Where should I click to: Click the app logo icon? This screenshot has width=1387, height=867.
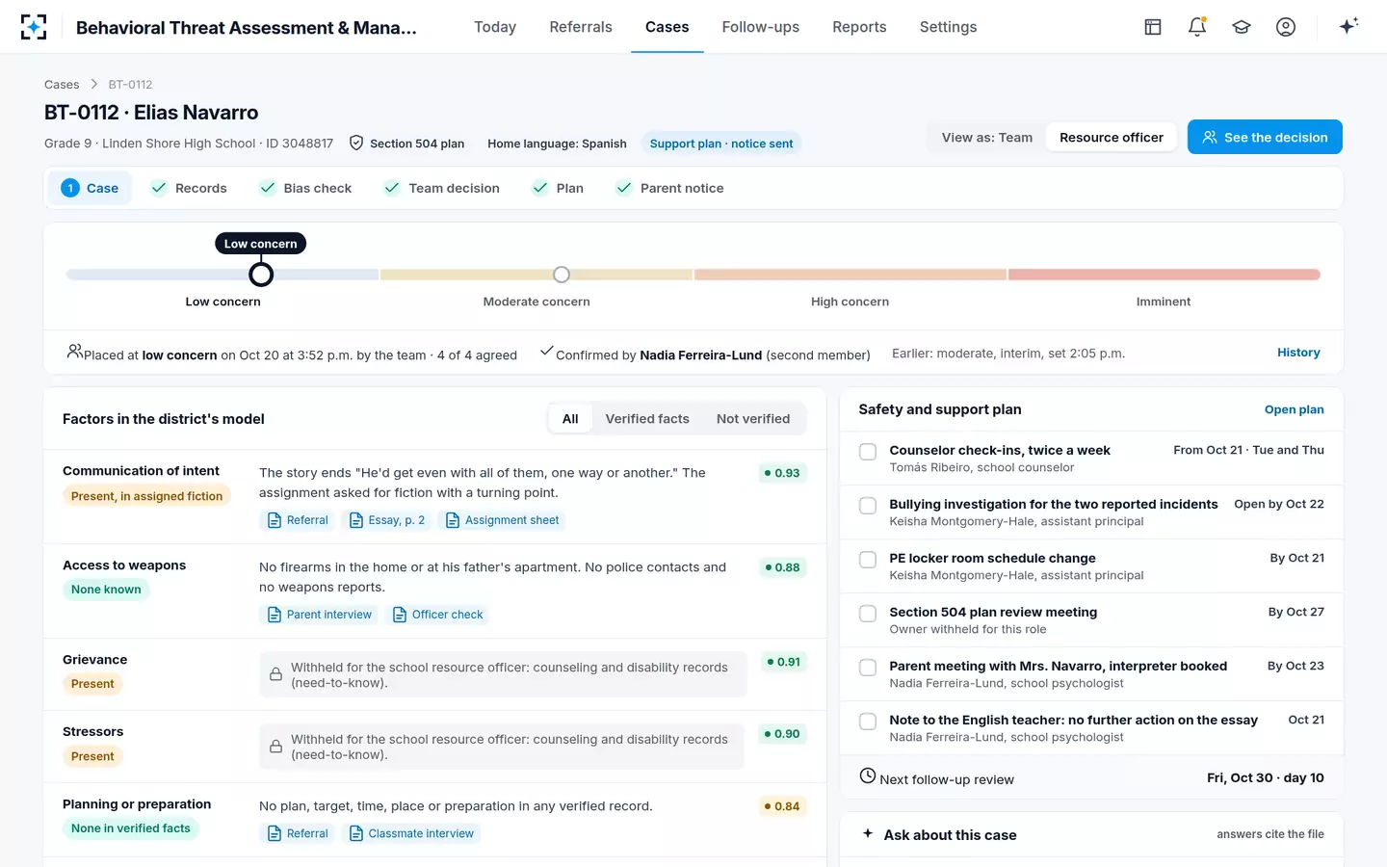pos(34,27)
